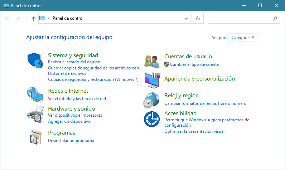Image resolution: width=285 pixels, height=170 pixels.
Task: Click the Apariencia y personalización monitor icon
Action: (152, 80)
